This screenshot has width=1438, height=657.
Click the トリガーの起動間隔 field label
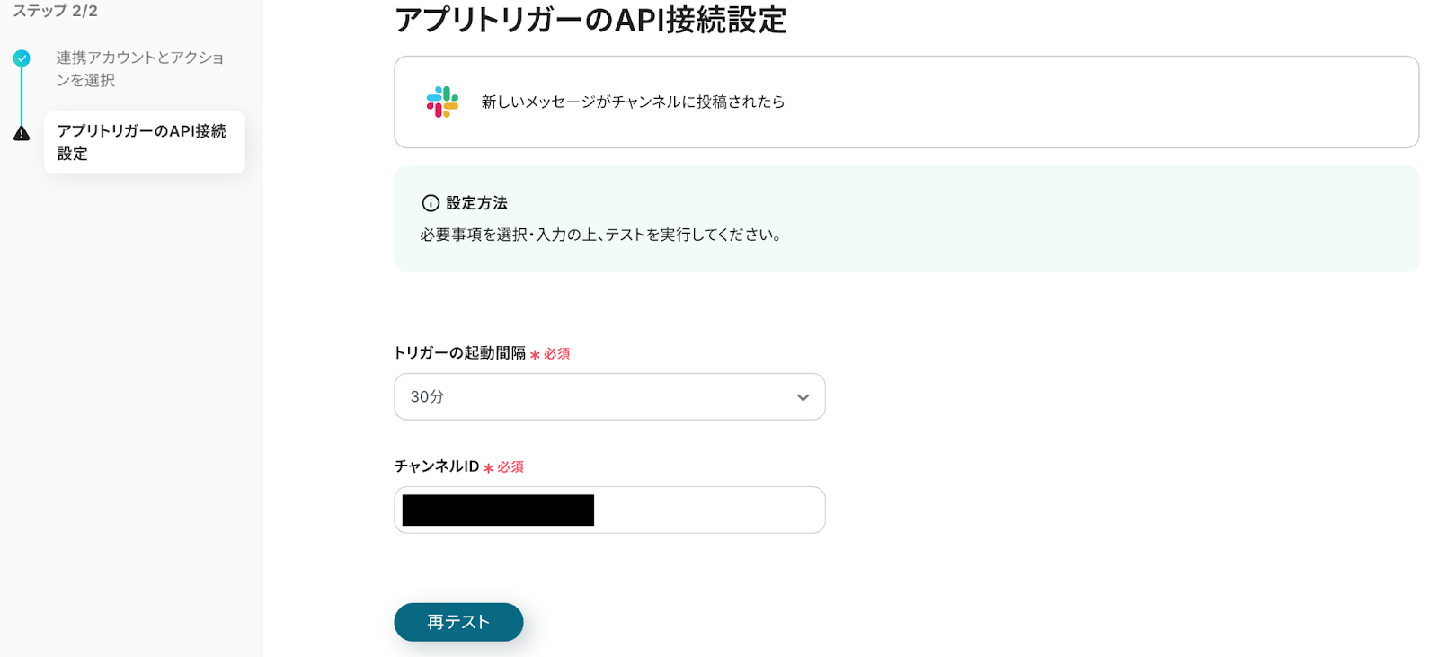459,353
